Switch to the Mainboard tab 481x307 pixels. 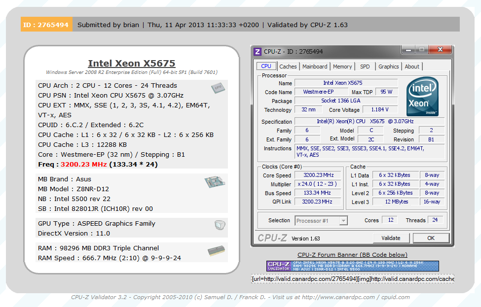pos(315,67)
